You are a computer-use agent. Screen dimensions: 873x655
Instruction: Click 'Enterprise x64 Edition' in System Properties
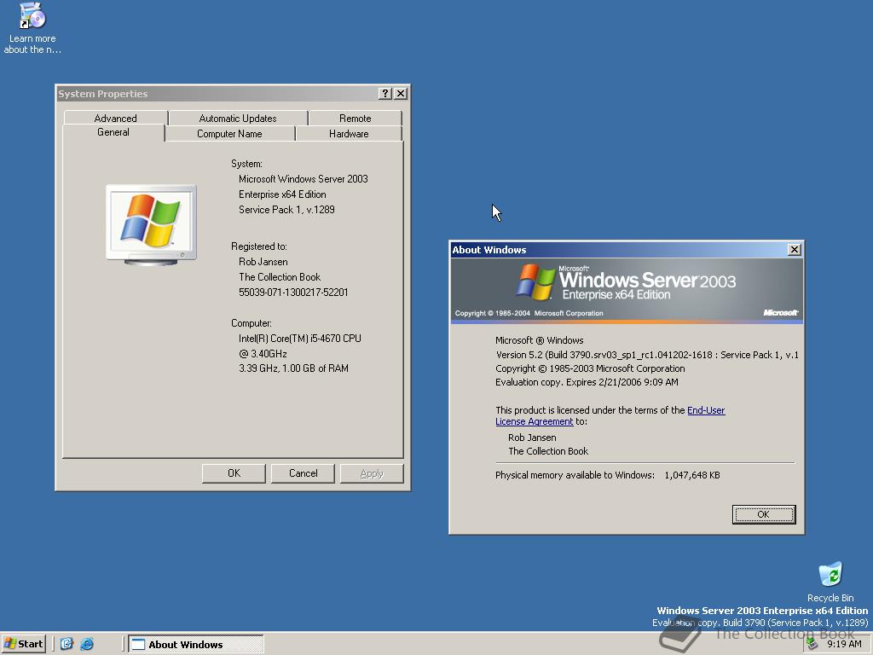pyautogui.click(x=282, y=194)
